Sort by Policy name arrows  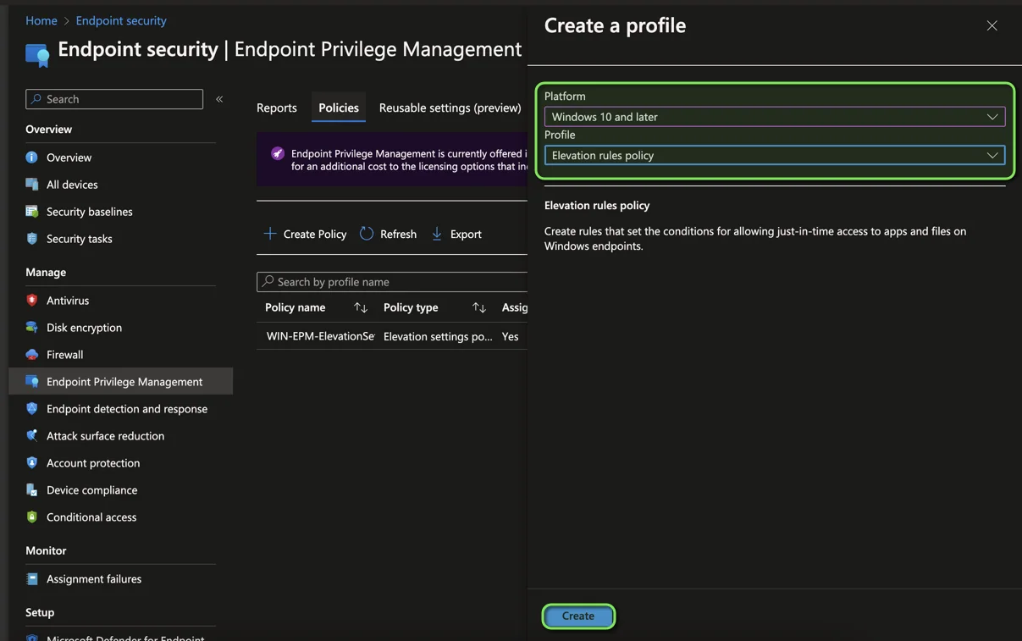click(361, 307)
